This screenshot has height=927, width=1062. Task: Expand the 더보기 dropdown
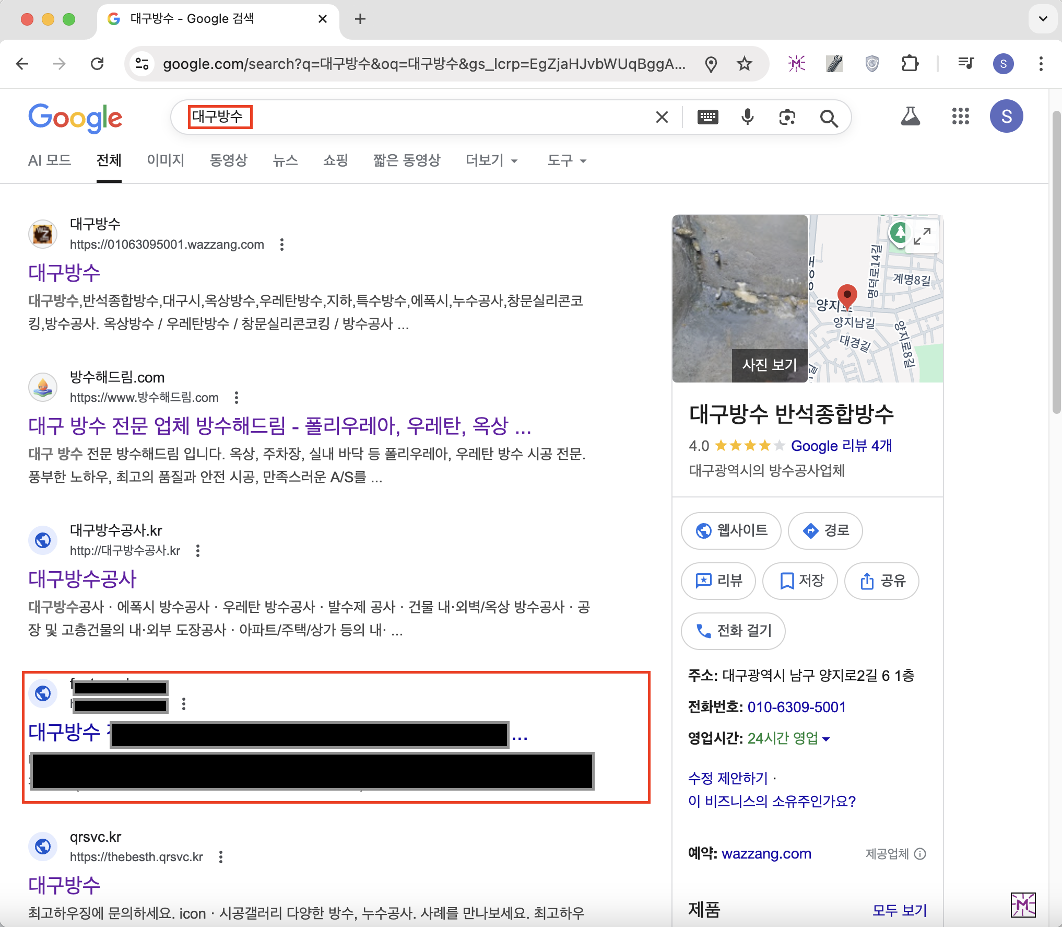coord(491,160)
